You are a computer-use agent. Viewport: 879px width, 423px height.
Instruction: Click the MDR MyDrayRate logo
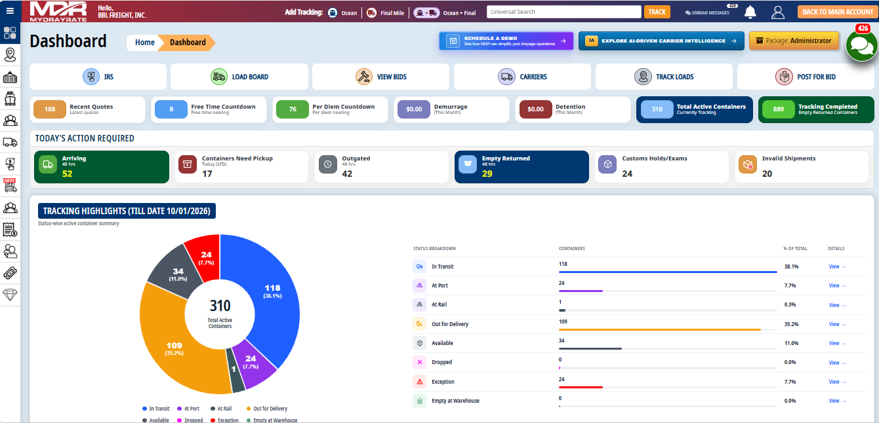click(x=58, y=11)
